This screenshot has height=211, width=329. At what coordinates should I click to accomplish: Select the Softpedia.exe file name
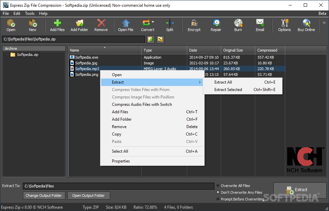[x=87, y=57]
